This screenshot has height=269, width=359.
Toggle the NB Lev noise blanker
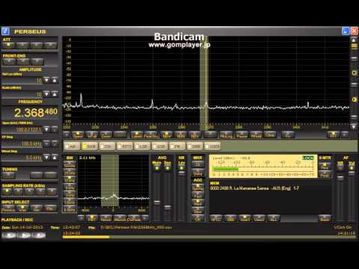182,168
